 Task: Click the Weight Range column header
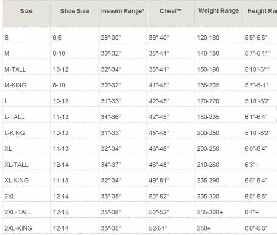[x=219, y=11]
